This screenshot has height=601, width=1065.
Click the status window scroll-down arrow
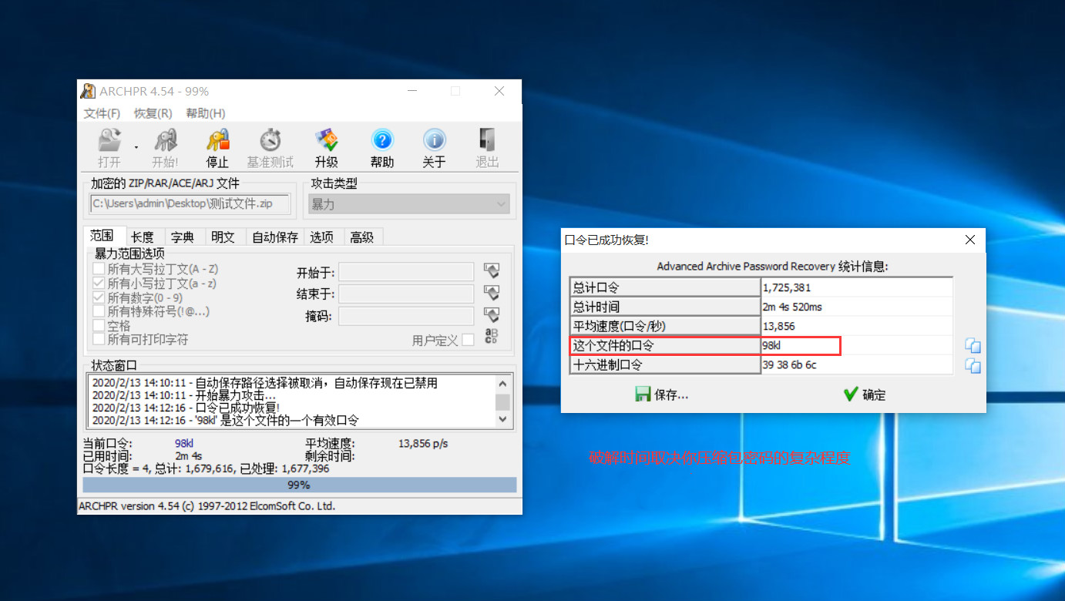(502, 420)
